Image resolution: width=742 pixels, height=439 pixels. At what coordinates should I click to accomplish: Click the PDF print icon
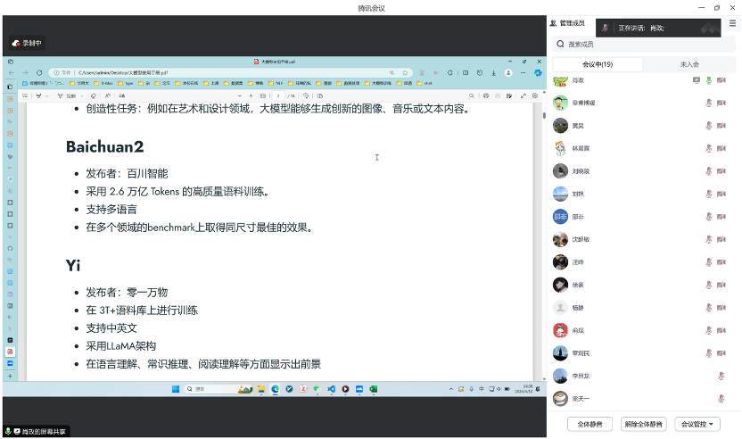pyautogui.click(x=486, y=95)
